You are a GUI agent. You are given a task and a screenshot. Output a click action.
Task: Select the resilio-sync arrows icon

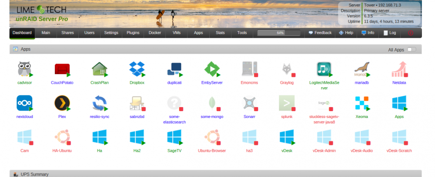pos(100,103)
